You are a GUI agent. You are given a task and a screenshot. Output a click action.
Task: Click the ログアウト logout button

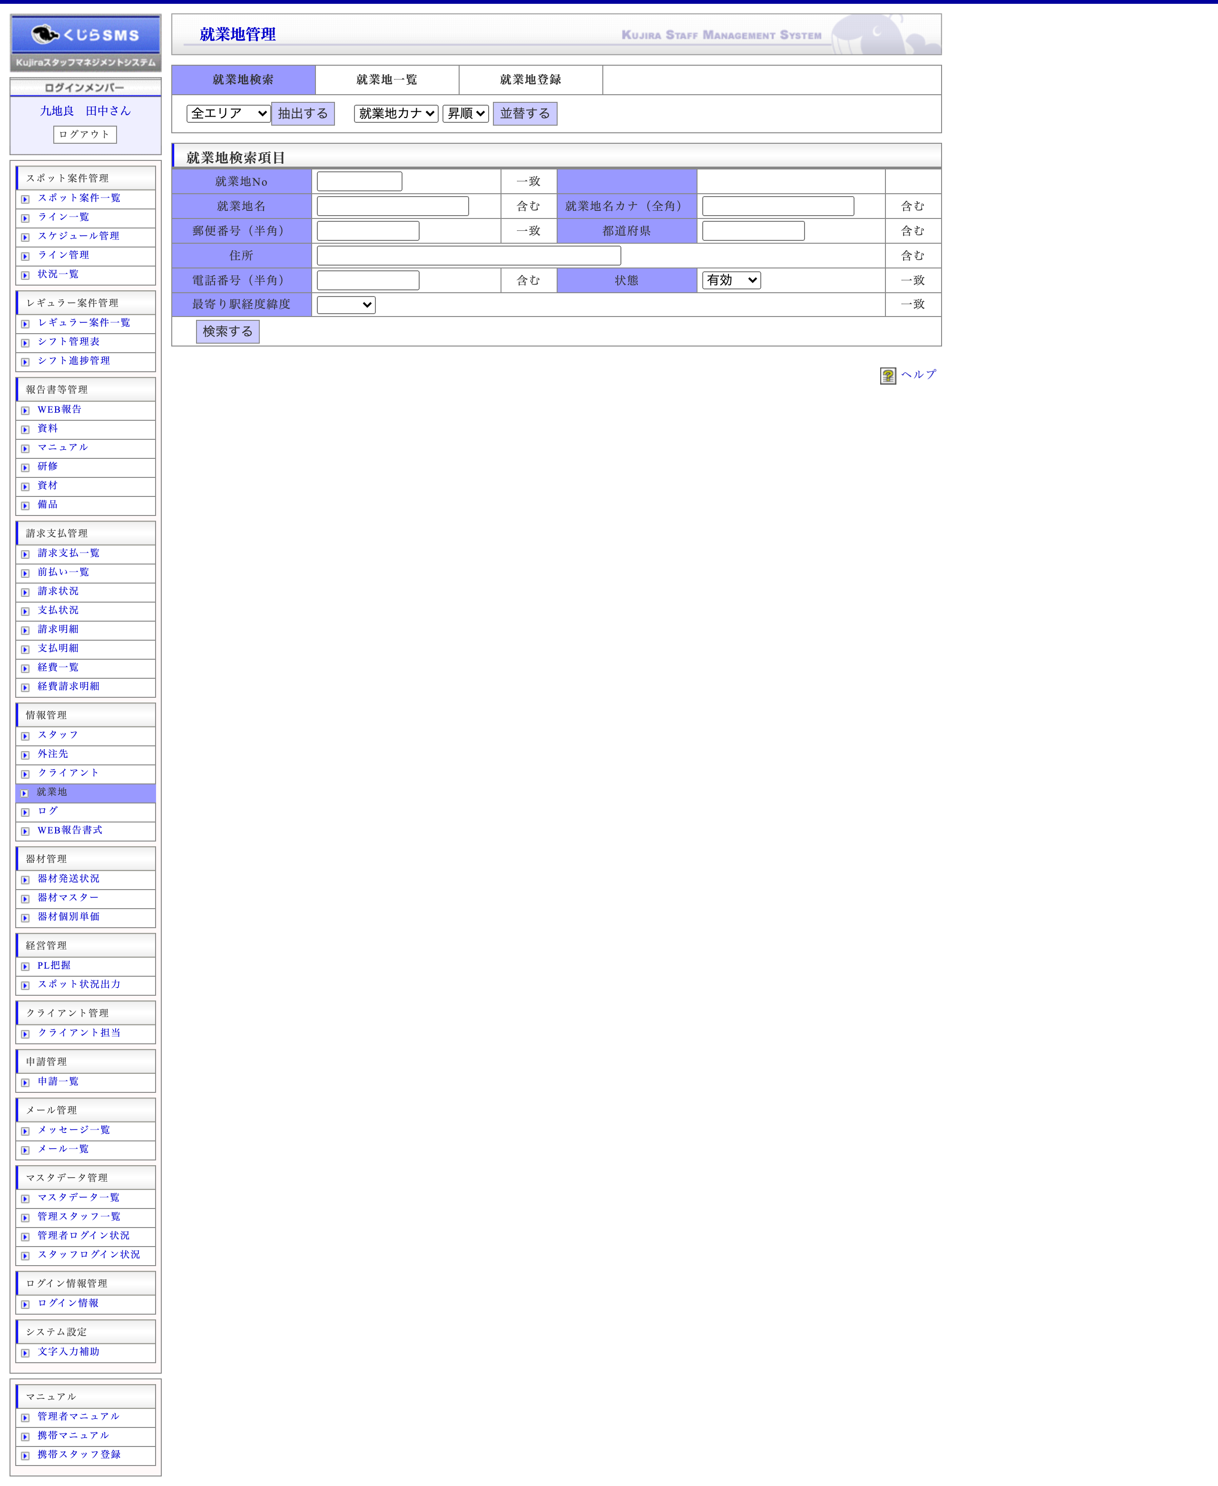[85, 134]
